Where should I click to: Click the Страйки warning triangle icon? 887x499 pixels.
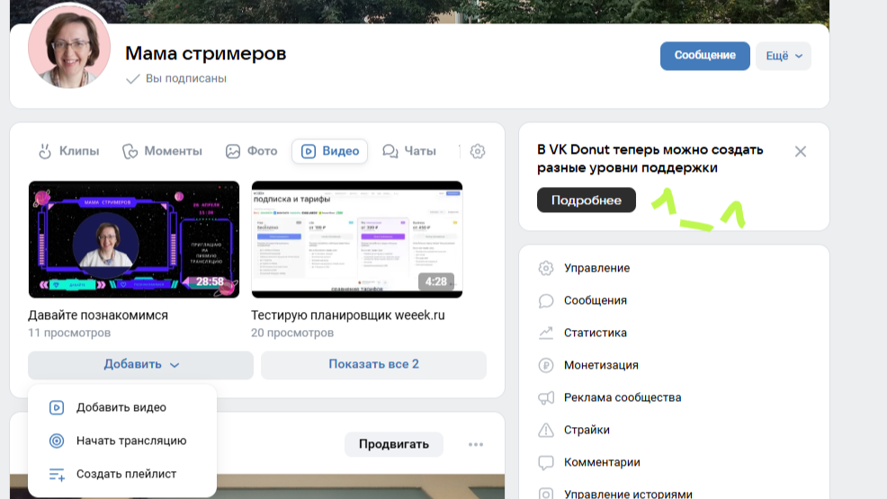546,430
